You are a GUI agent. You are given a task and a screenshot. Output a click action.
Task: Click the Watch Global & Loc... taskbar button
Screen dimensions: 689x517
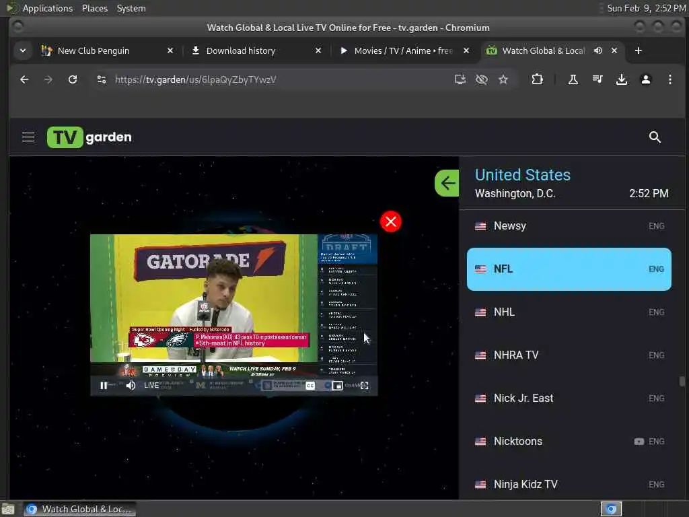tap(79, 509)
